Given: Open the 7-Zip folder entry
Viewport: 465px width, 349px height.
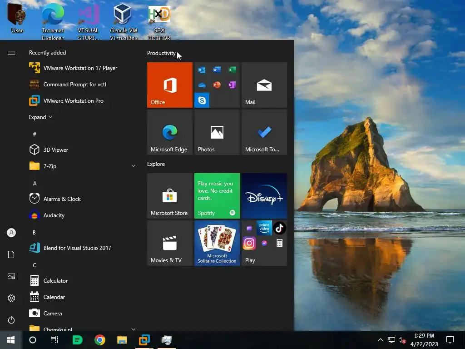Looking at the screenshot, I should pyautogui.click(x=80, y=166).
